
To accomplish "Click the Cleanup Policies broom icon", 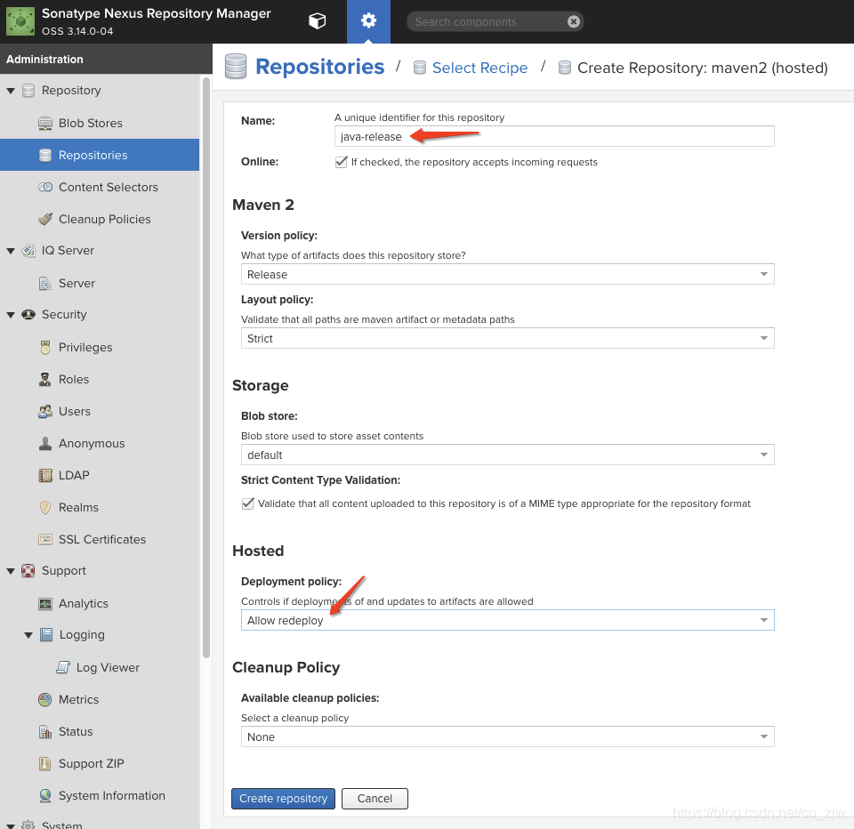I will [x=45, y=219].
